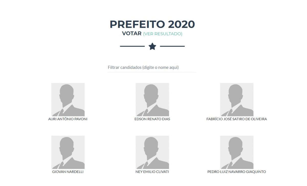
Task: Select Auri Antônio Pavoni's avatar photo
Action: pos(68,100)
